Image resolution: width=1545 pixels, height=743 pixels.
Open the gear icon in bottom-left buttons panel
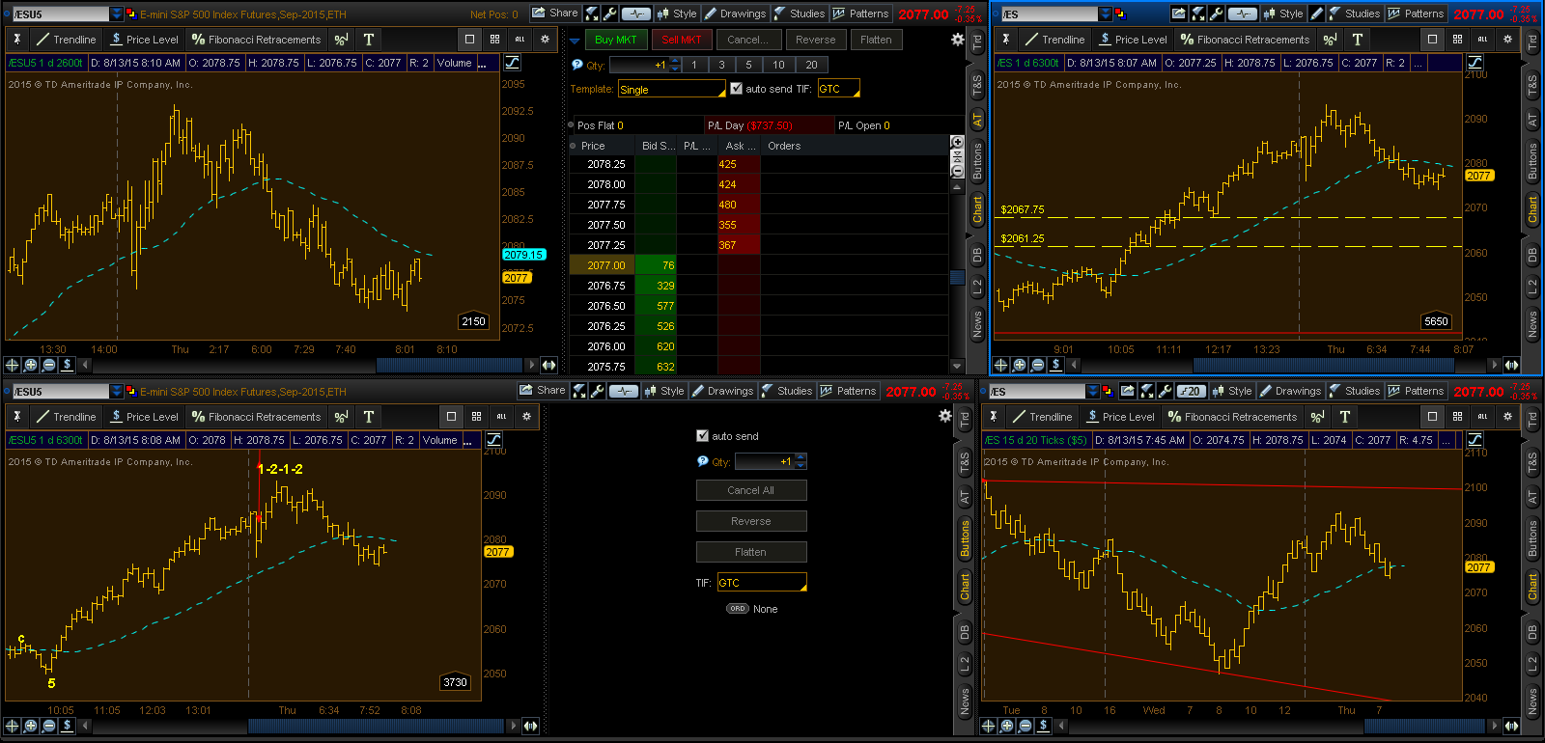click(x=944, y=416)
